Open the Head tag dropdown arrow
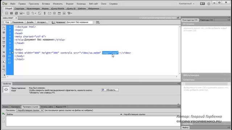Viewport: 232px width, 130px height. click(x=36, y=13)
